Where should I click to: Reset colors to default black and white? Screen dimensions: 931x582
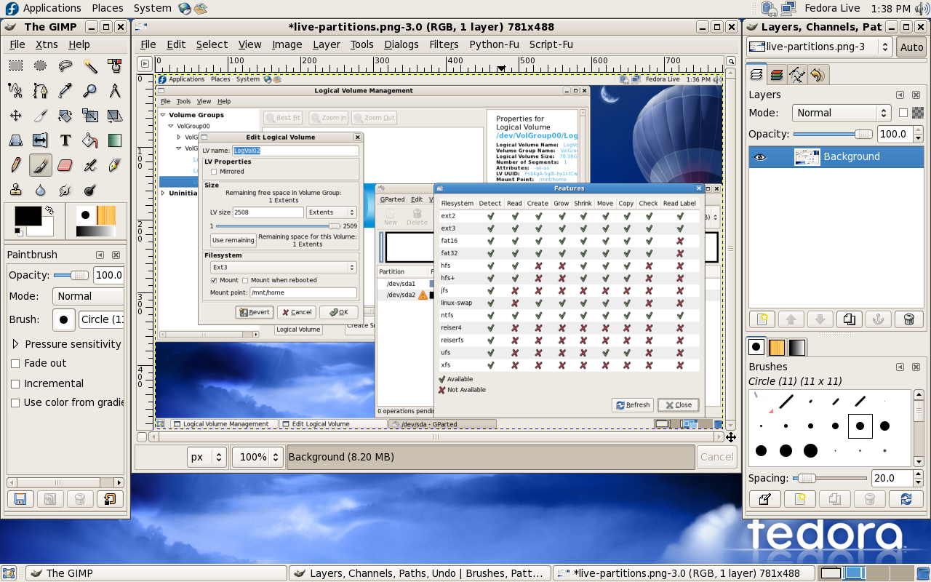pos(19,232)
